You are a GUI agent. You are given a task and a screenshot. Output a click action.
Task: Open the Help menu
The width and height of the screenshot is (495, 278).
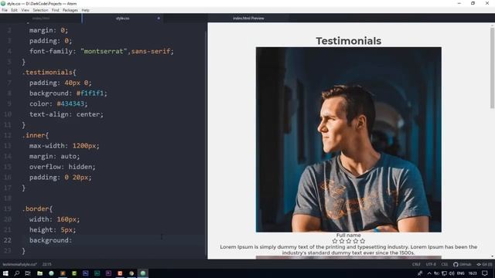[85, 10]
